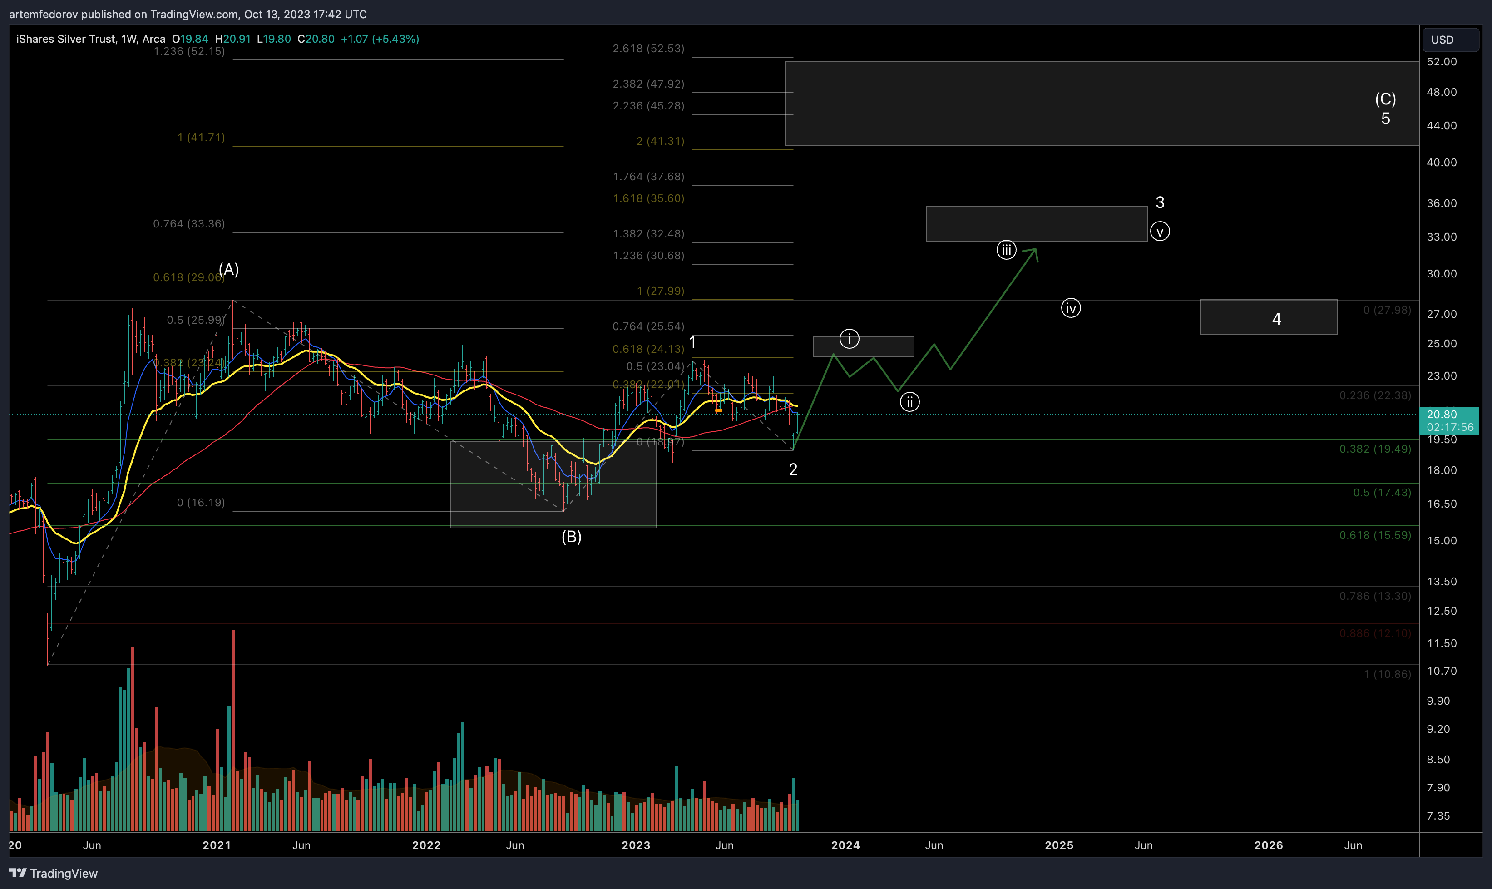
Task: Click the 36.00 price scale label
Action: coord(1442,203)
